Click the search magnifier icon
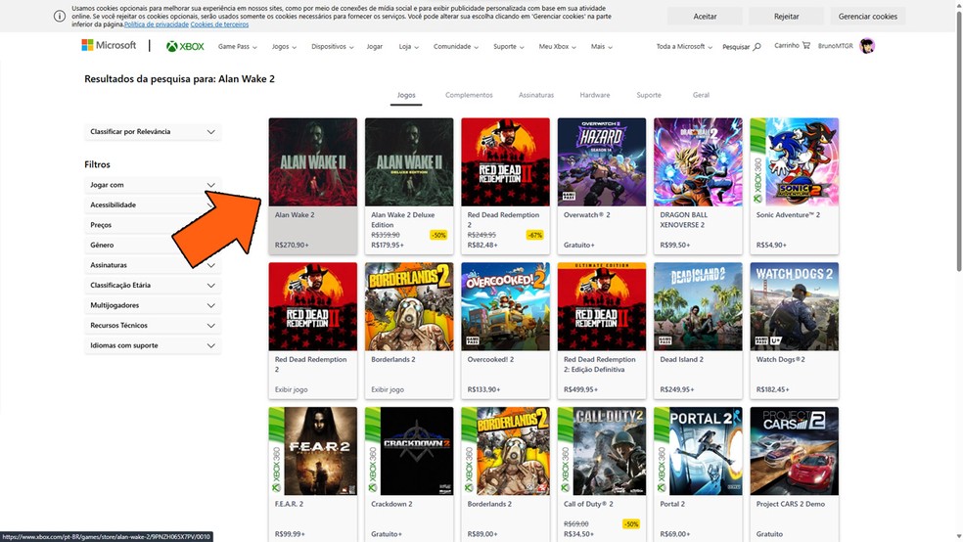This screenshot has width=963, height=542. [x=757, y=47]
